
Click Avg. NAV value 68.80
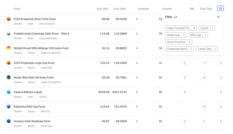pyautogui.click(x=105, y=19)
